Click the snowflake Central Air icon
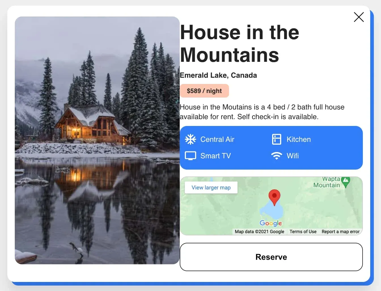 190,139
